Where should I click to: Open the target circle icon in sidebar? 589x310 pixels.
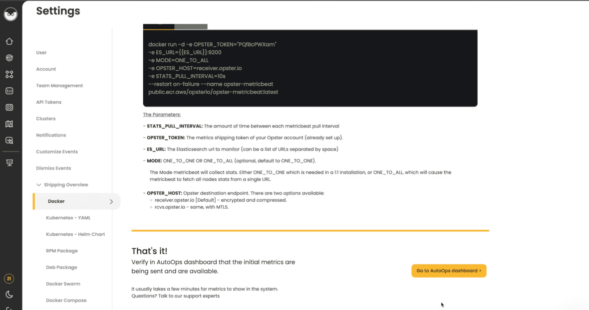tap(9, 58)
